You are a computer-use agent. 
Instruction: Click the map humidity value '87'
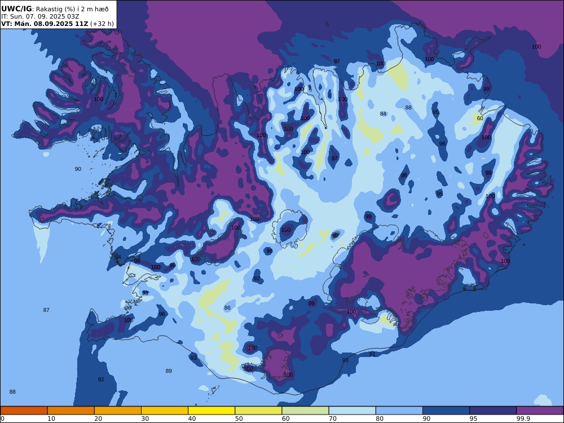point(46,310)
